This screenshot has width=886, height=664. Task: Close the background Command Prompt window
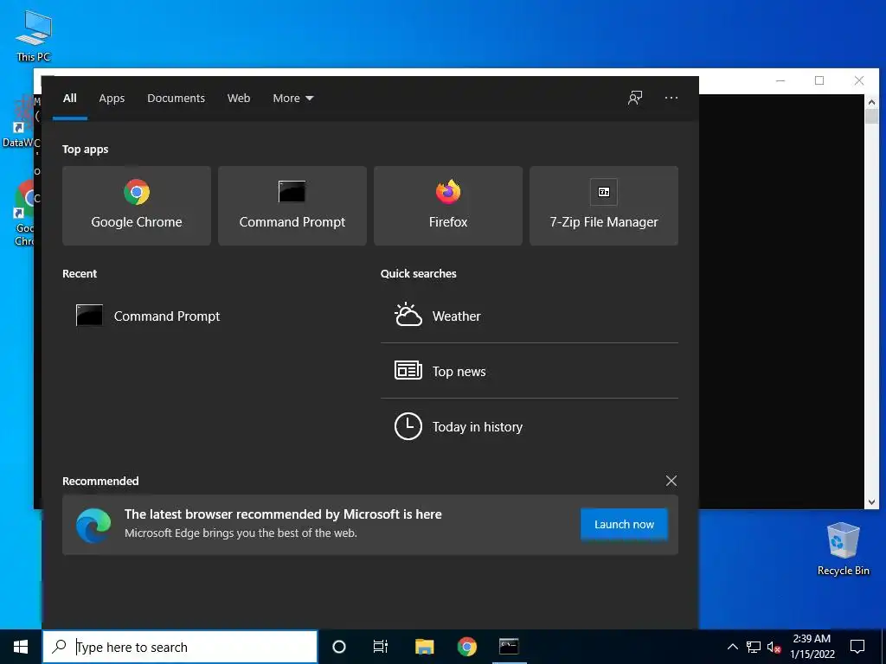[x=859, y=80]
